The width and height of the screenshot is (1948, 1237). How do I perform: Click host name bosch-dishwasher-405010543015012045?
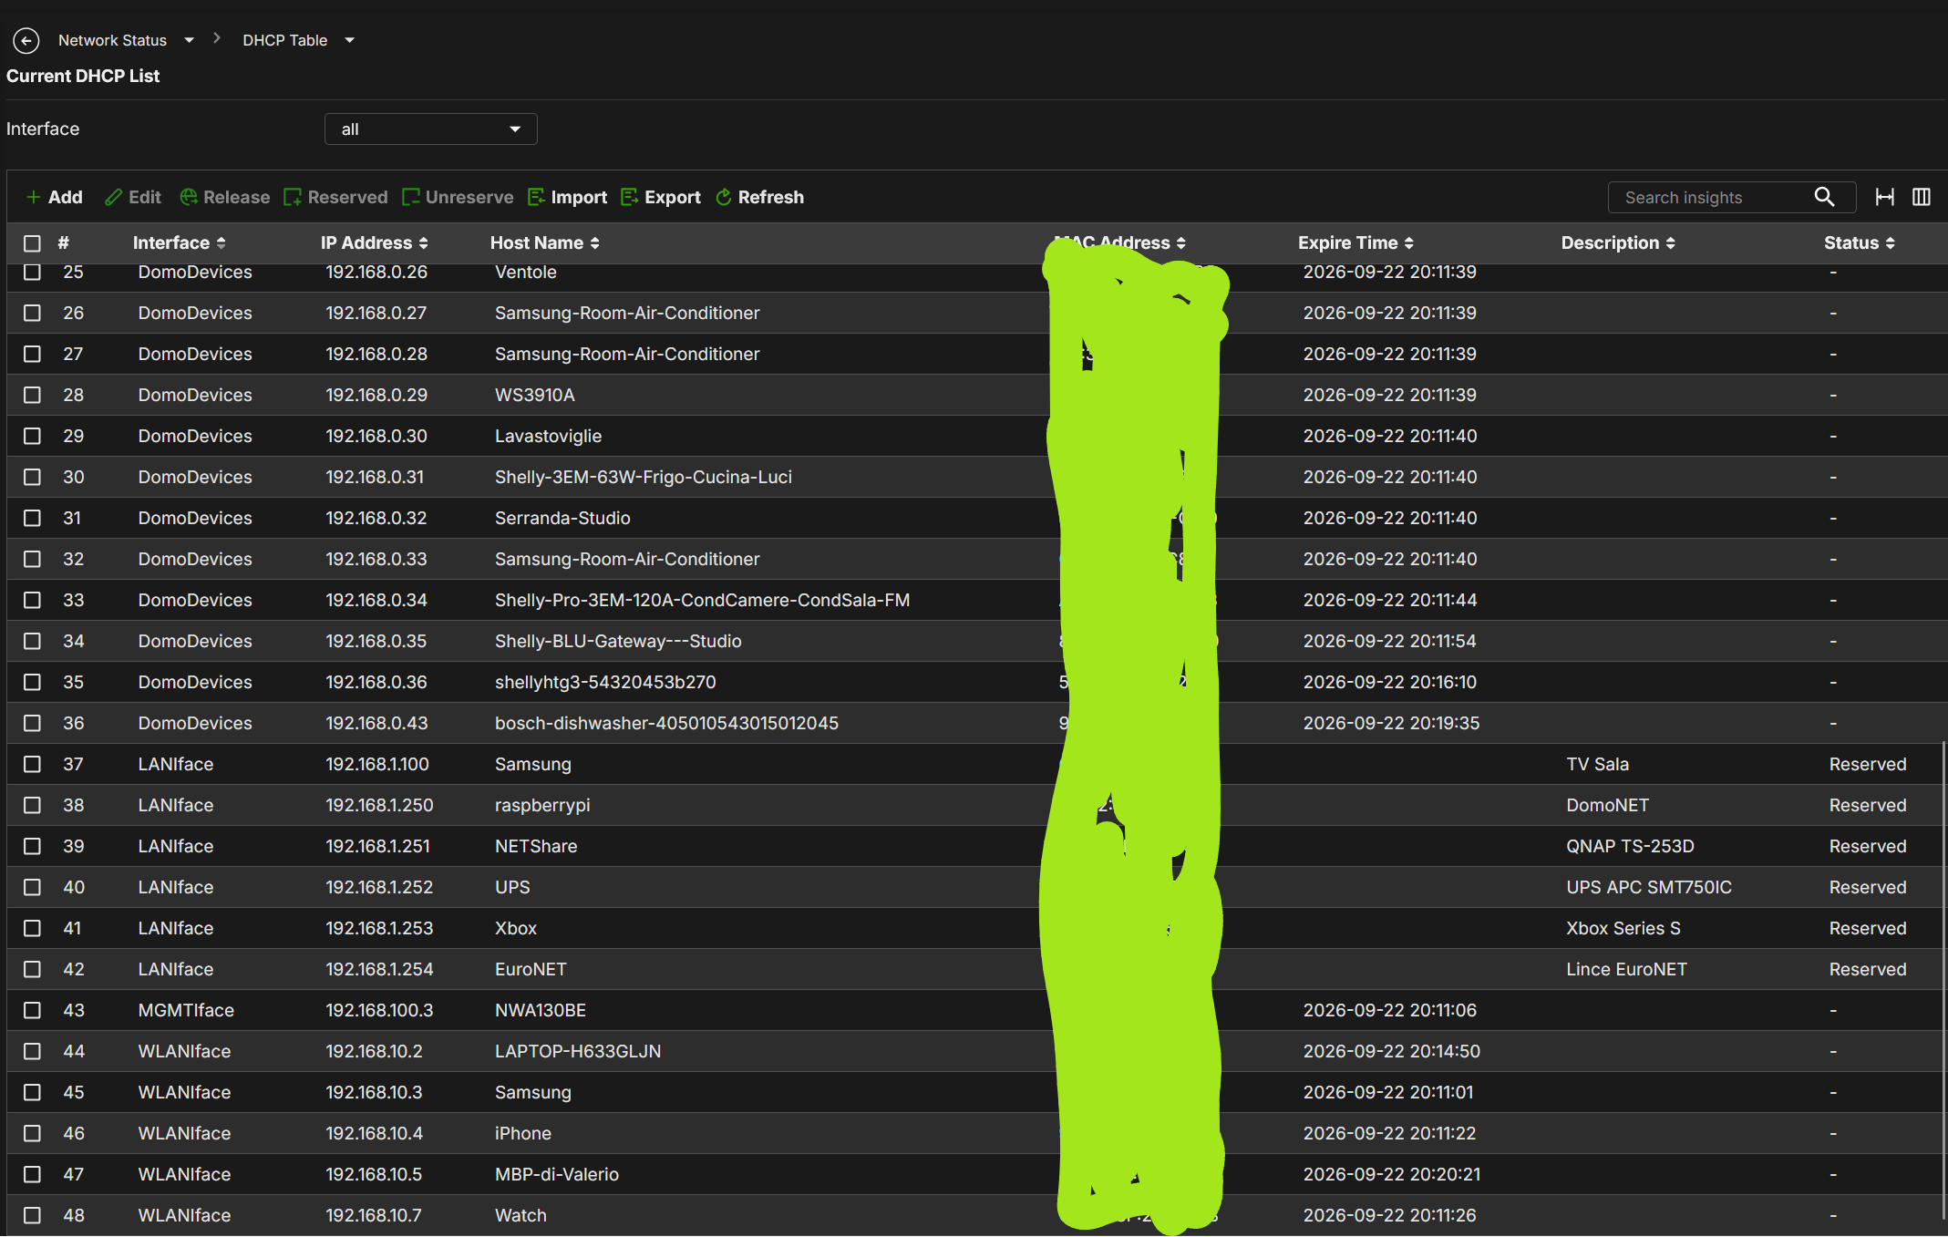(x=666, y=723)
